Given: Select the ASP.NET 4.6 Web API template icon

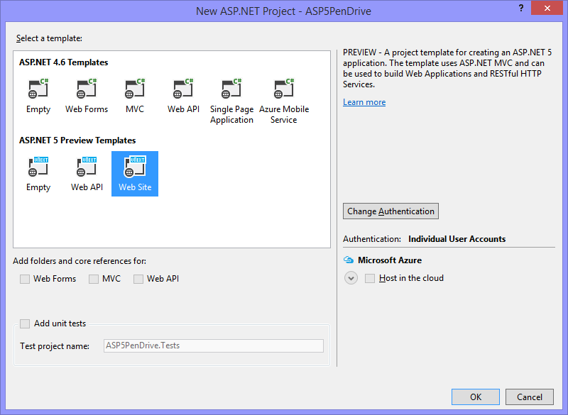Looking at the screenshot, I should point(183,89).
